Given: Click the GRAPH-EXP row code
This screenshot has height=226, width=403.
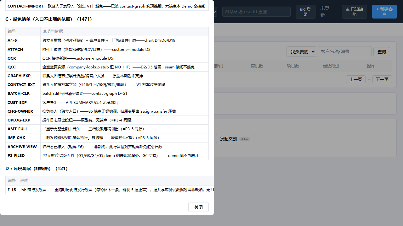Looking at the screenshot, I should [x=19, y=76].
